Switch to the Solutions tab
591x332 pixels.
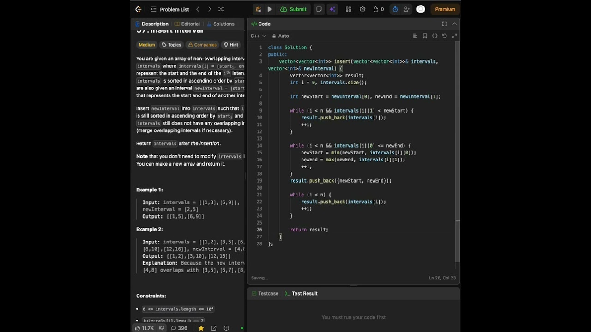(221, 24)
